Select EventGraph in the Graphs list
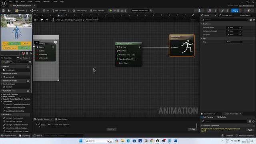Image resolution: width=256 pixels, height=144 pixels. click(10, 70)
